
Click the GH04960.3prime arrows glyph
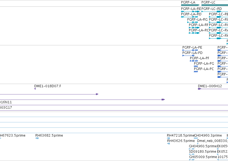[196, 138]
